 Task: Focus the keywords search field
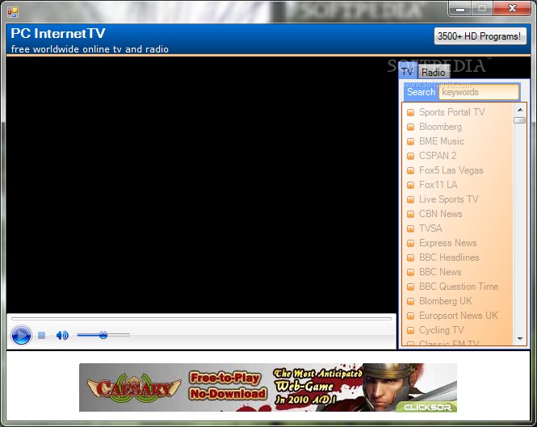(x=479, y=92)
